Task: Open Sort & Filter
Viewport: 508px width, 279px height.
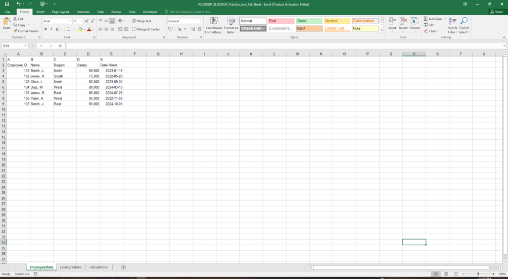Action: coord(452,26)
